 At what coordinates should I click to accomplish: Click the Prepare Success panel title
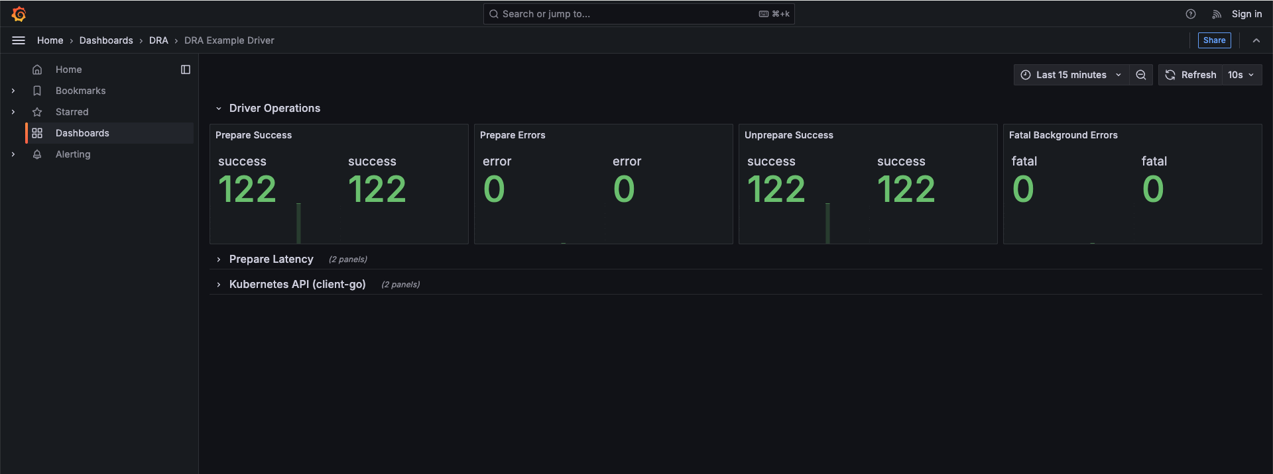pyautogui.click(x=253, y=135)
